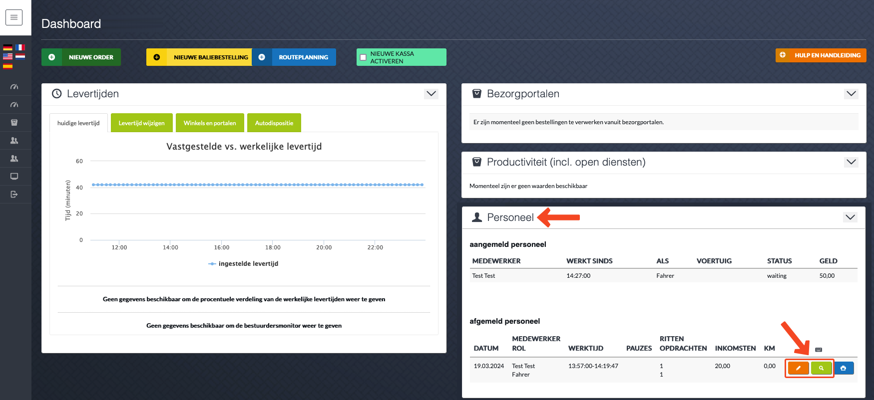This screenshot has width=874, height=400.
Task: Click the GELD column header
Action: point(829,261)
